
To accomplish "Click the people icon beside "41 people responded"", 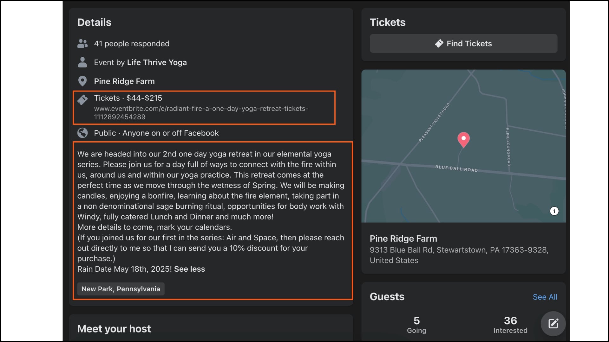I will click(82, 43).
